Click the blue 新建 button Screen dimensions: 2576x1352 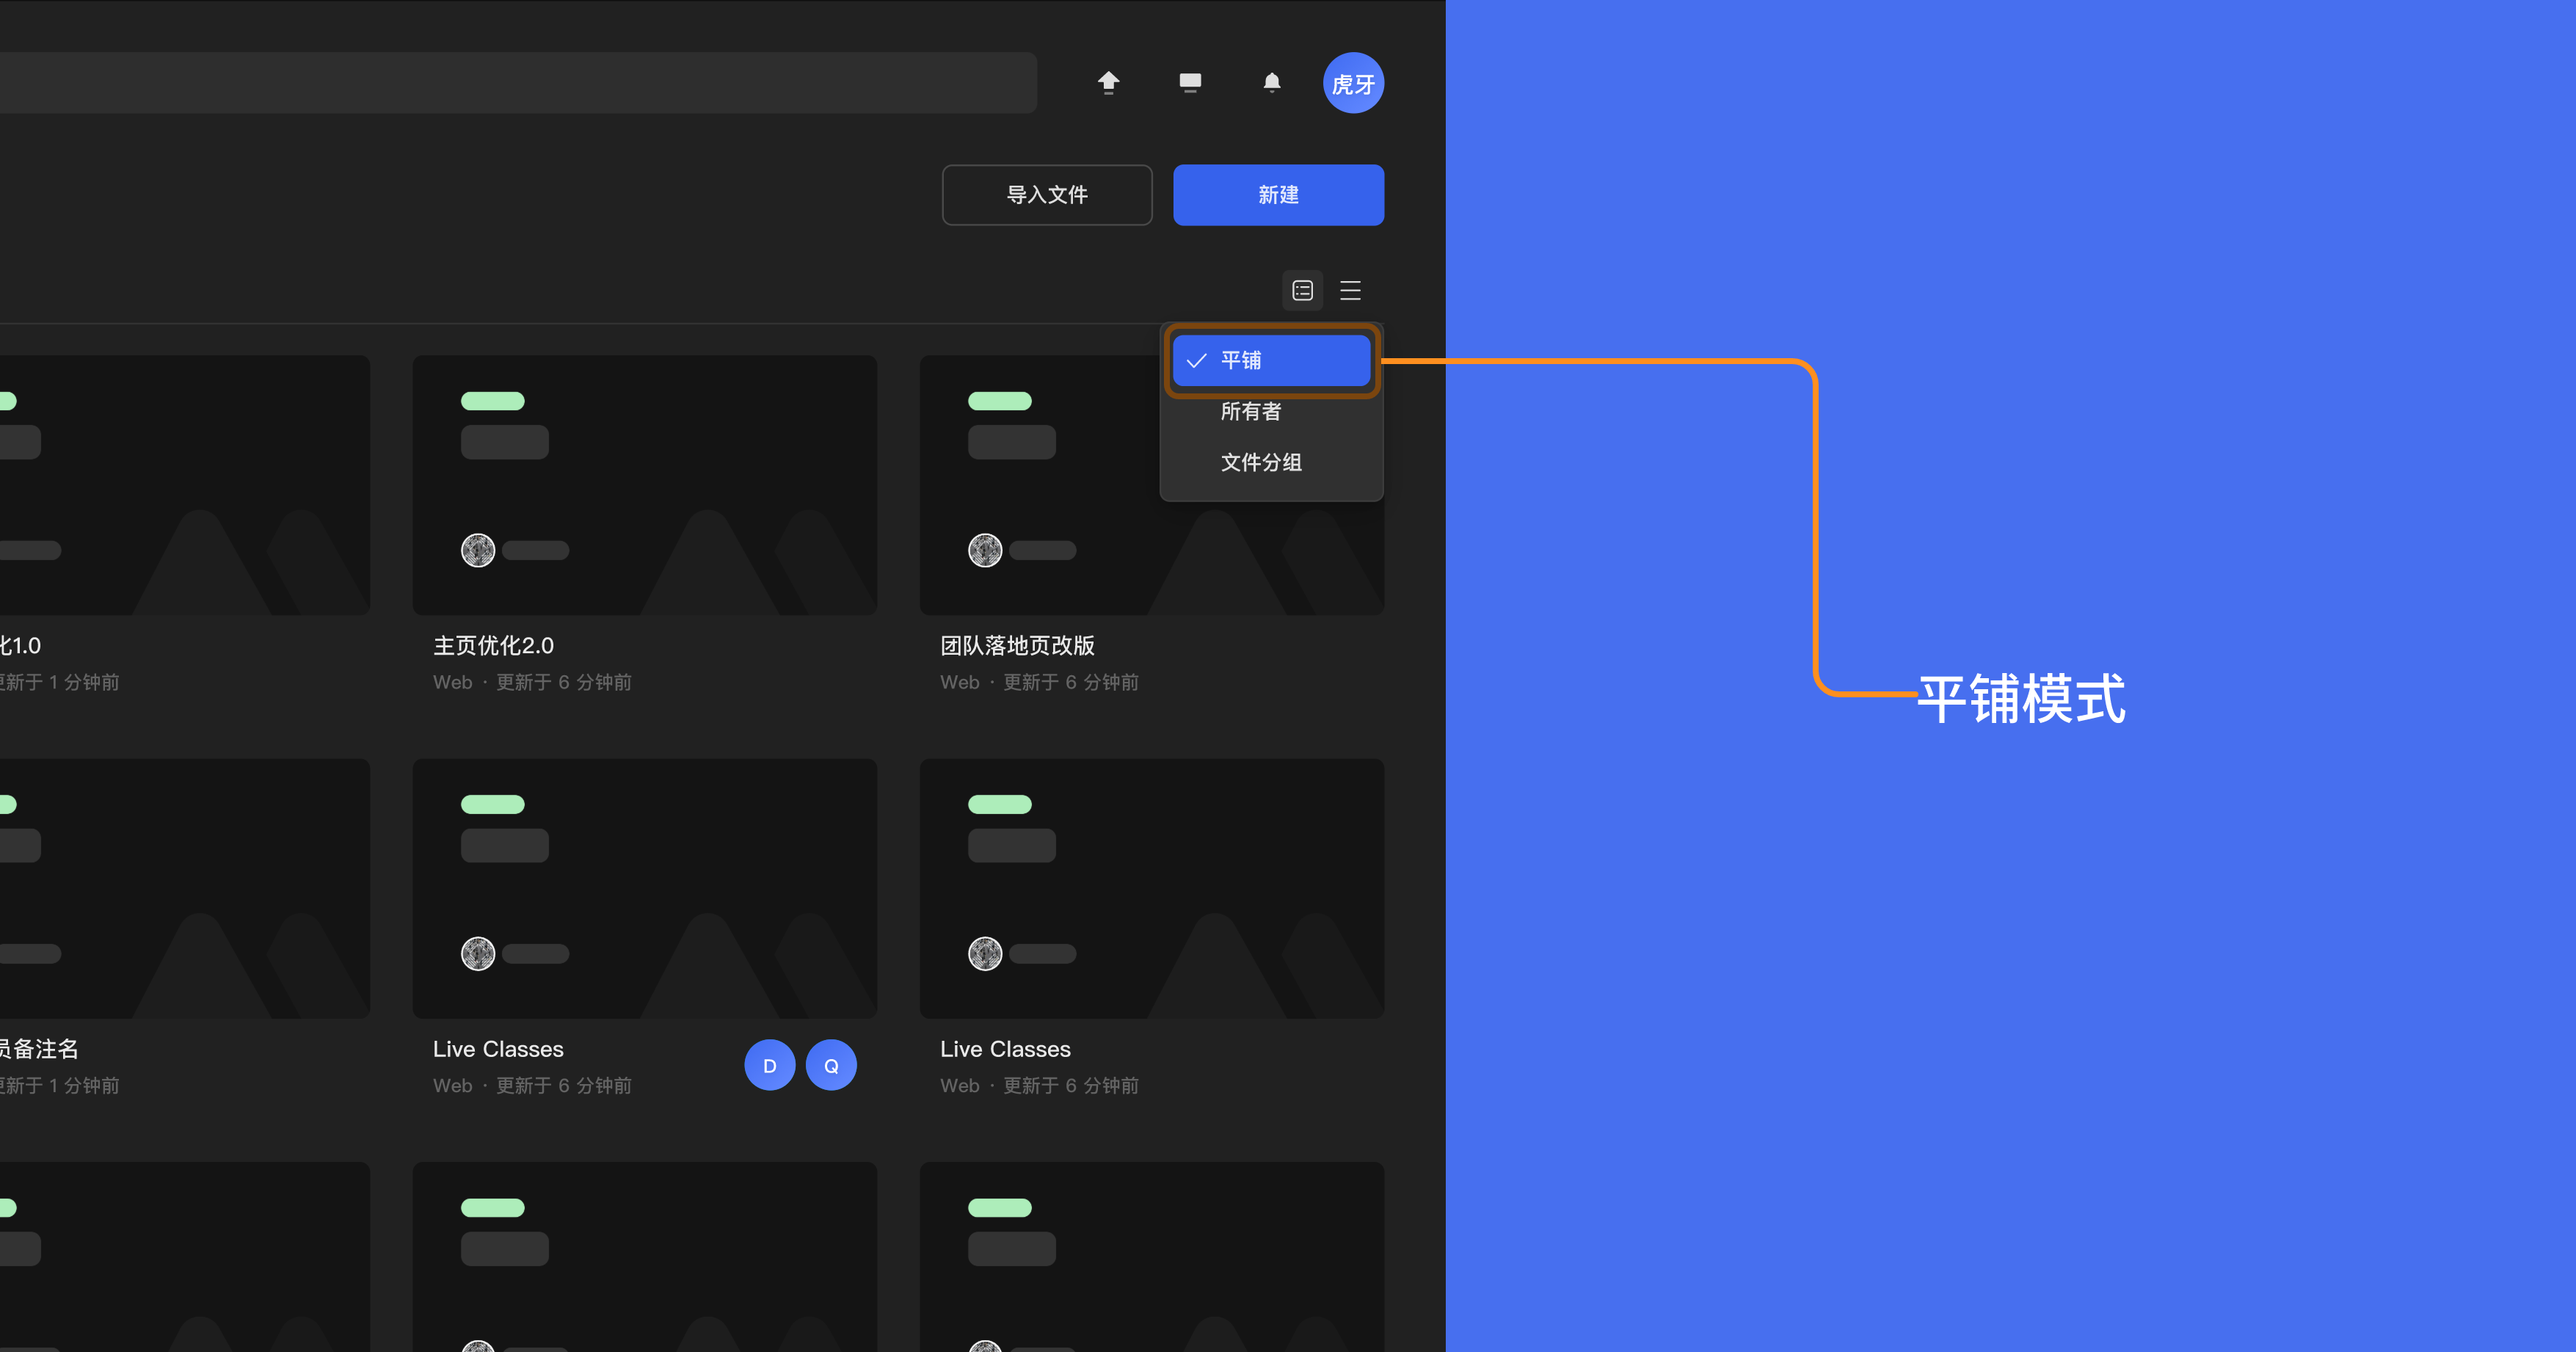pos(1279,195)
